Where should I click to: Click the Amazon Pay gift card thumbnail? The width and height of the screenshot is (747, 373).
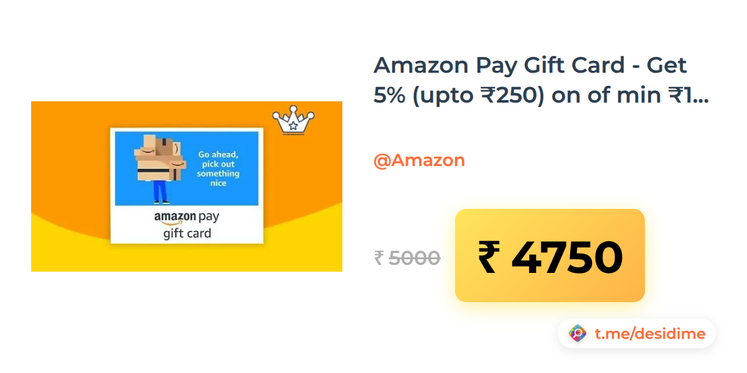(187, 186)
